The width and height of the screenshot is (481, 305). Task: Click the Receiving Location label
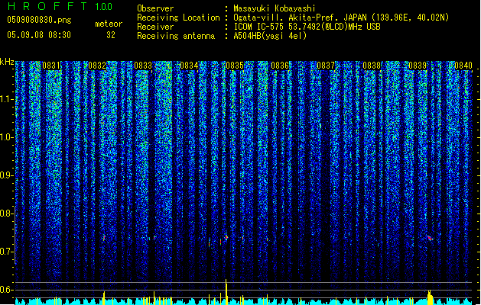point(178,18)
